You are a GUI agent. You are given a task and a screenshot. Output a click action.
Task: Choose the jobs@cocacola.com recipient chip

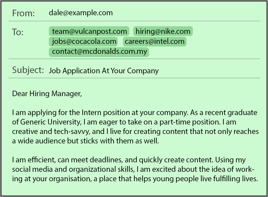click(84, 42)
